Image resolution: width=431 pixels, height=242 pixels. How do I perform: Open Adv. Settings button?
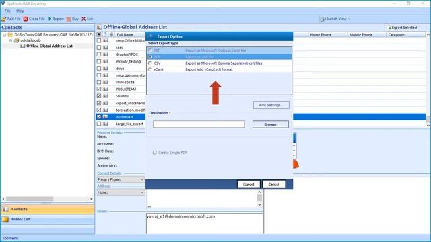pos(271,105)
